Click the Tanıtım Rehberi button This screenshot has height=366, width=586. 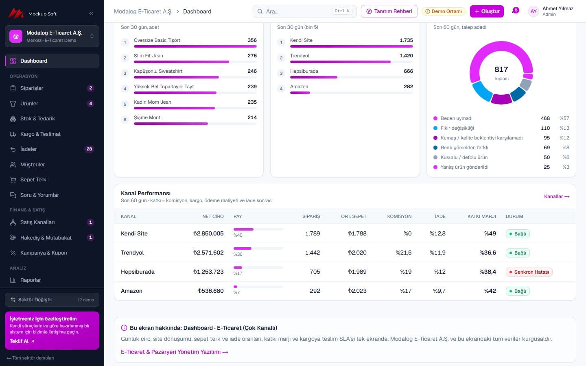(x=389, y=11)
